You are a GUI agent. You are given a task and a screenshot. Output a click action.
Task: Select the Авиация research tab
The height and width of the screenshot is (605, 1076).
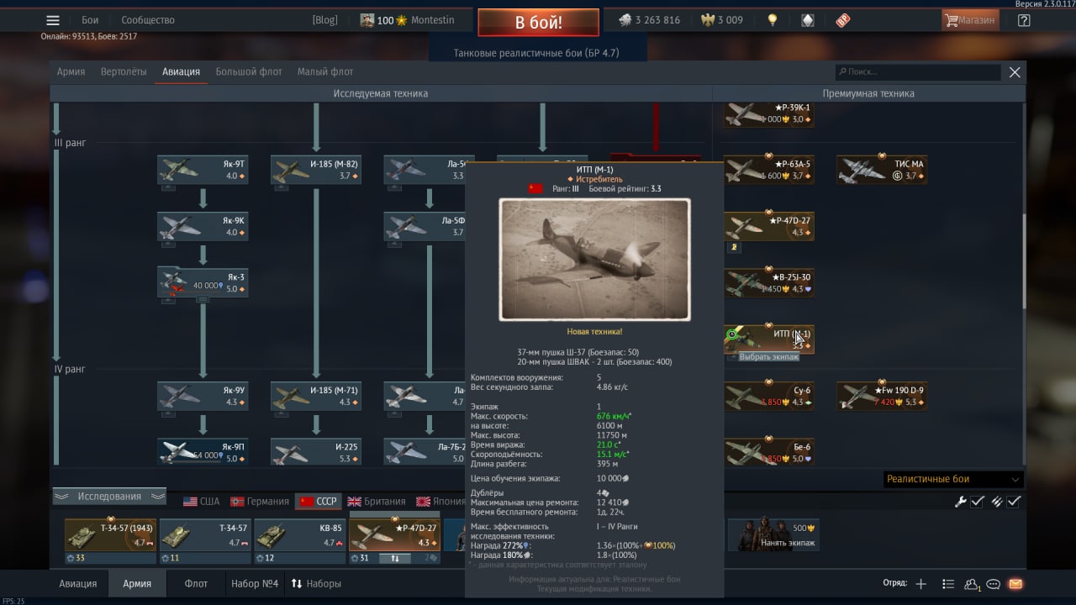pyautogui.click(x=181, y=72)
